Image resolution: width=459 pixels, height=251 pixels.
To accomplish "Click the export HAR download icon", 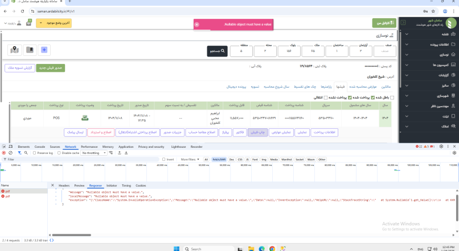I will [126, 153].
